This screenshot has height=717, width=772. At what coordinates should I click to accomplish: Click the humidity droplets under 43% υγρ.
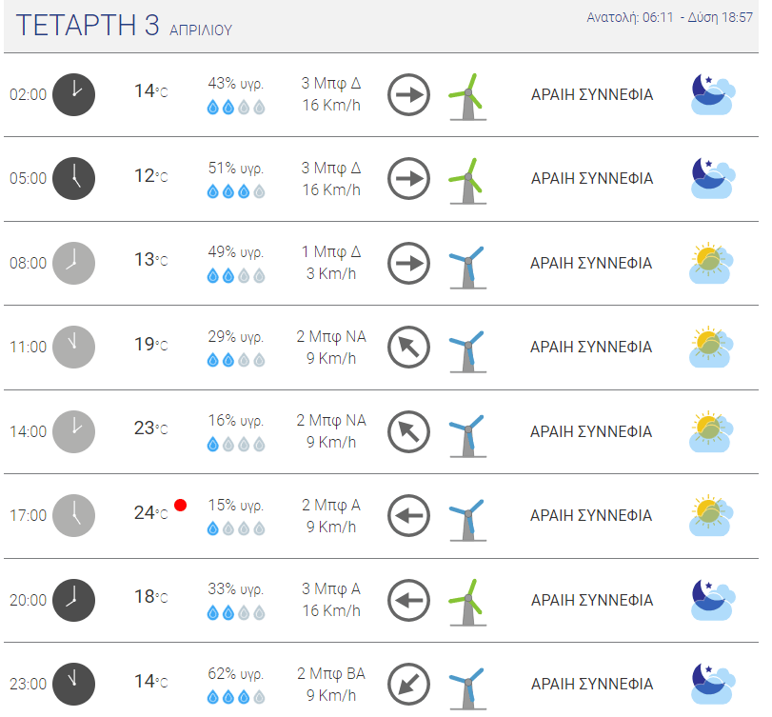click(236, 107)
